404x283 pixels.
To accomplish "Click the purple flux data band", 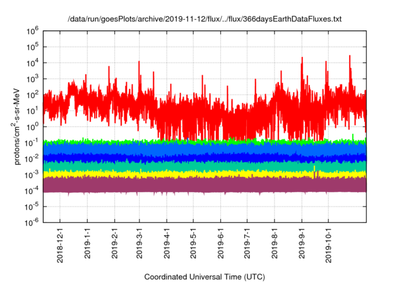I will click(205, 185).
